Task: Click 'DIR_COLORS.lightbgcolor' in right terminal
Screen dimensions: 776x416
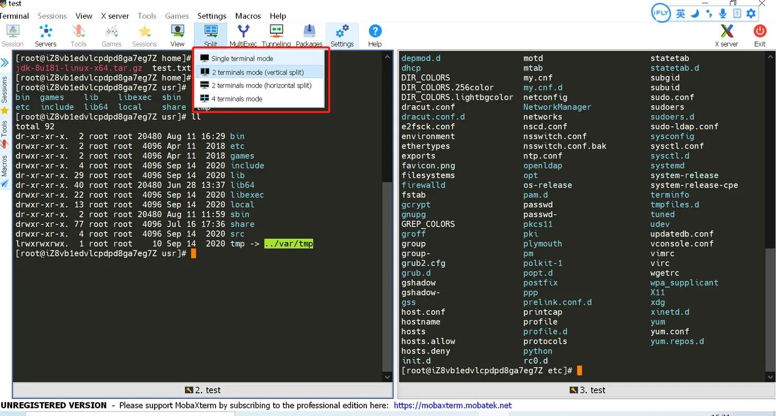Action: click(x=457, y=97)
